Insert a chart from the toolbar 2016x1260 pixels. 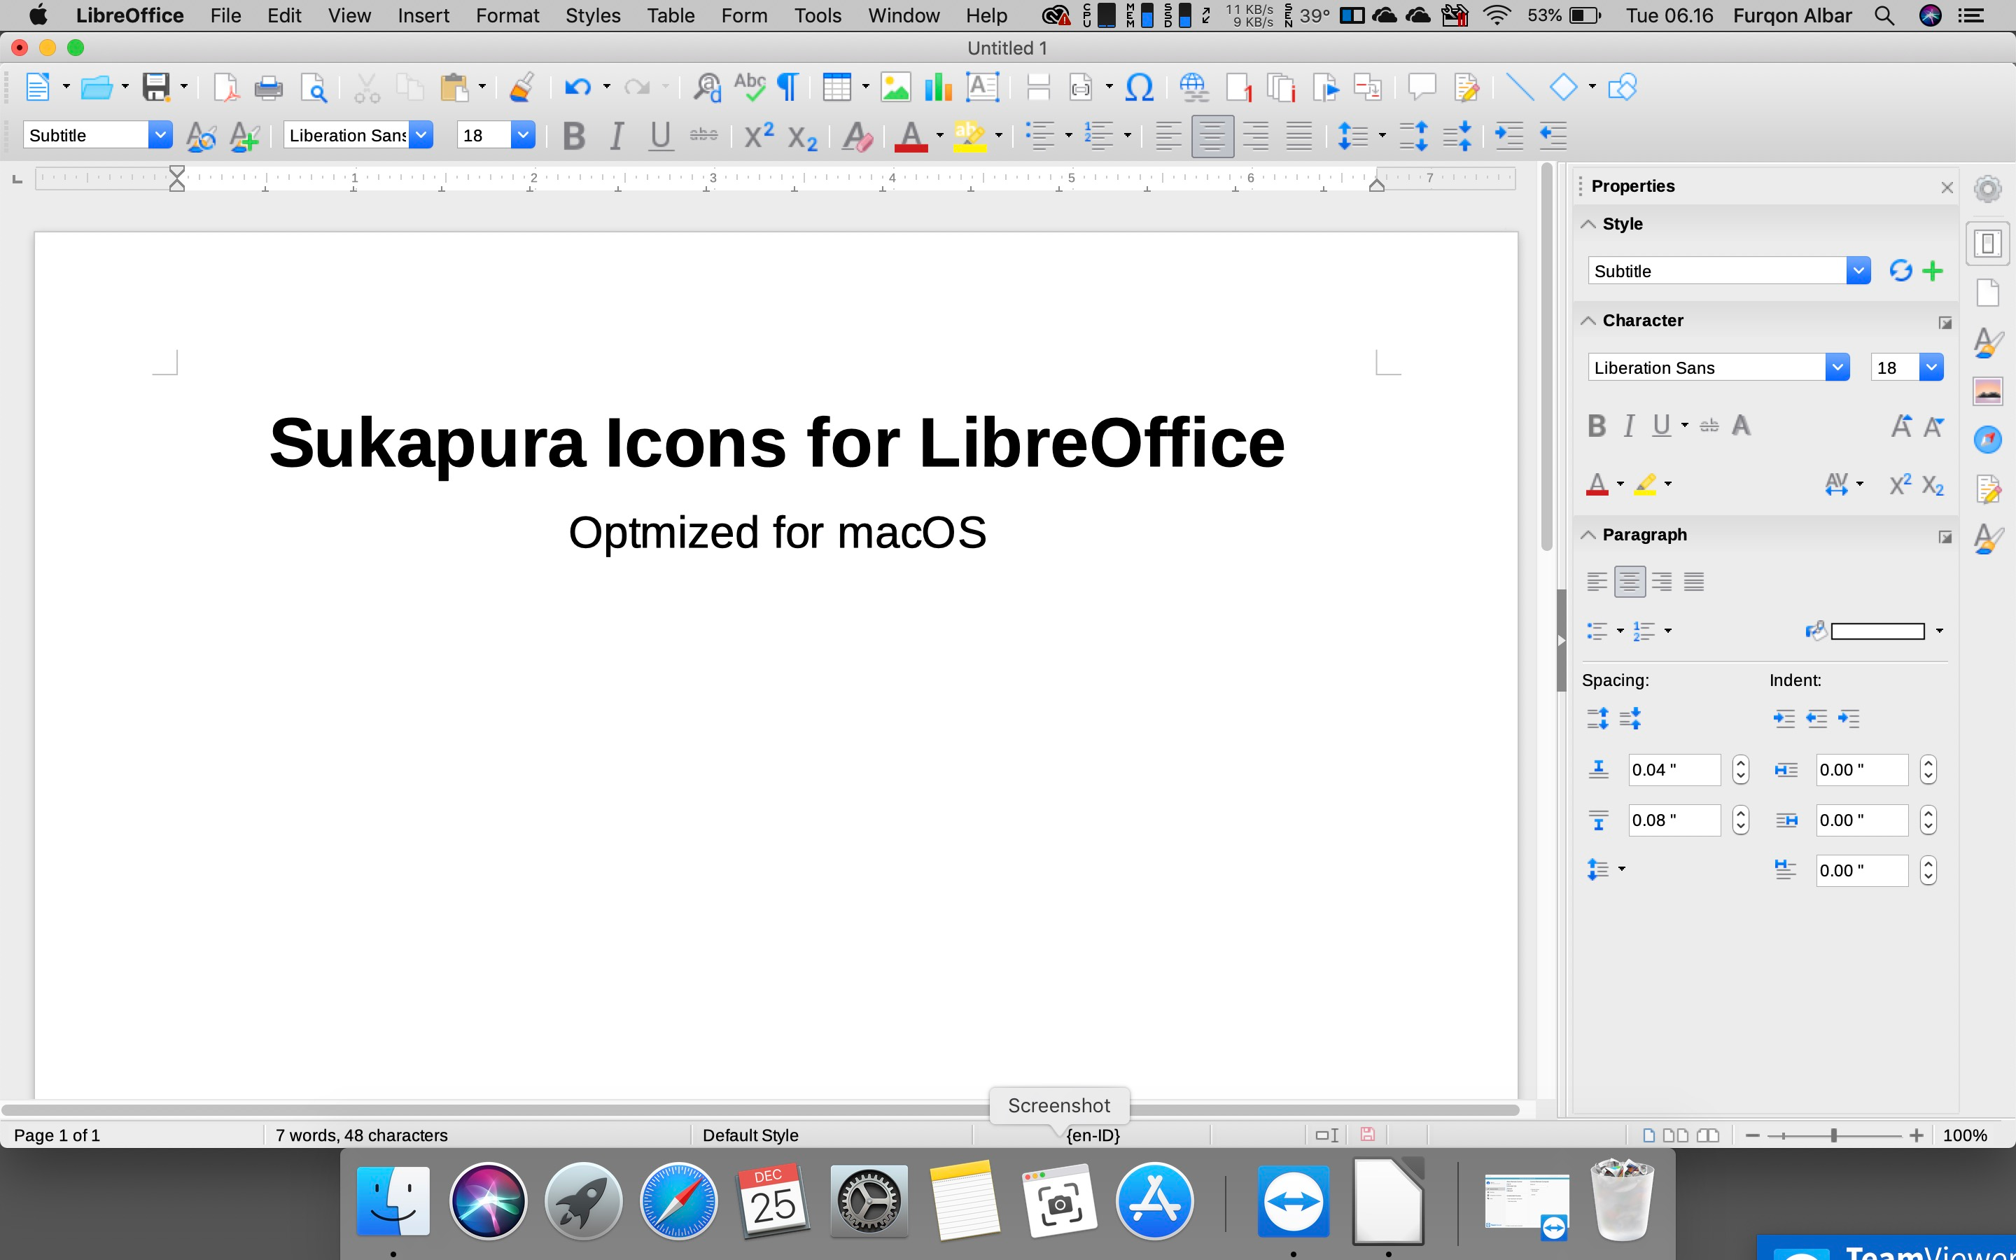tap(938, 87)
